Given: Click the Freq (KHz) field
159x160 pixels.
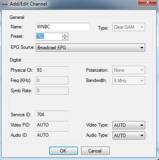Looking at the screenshot, I should [x=52, y=80].
